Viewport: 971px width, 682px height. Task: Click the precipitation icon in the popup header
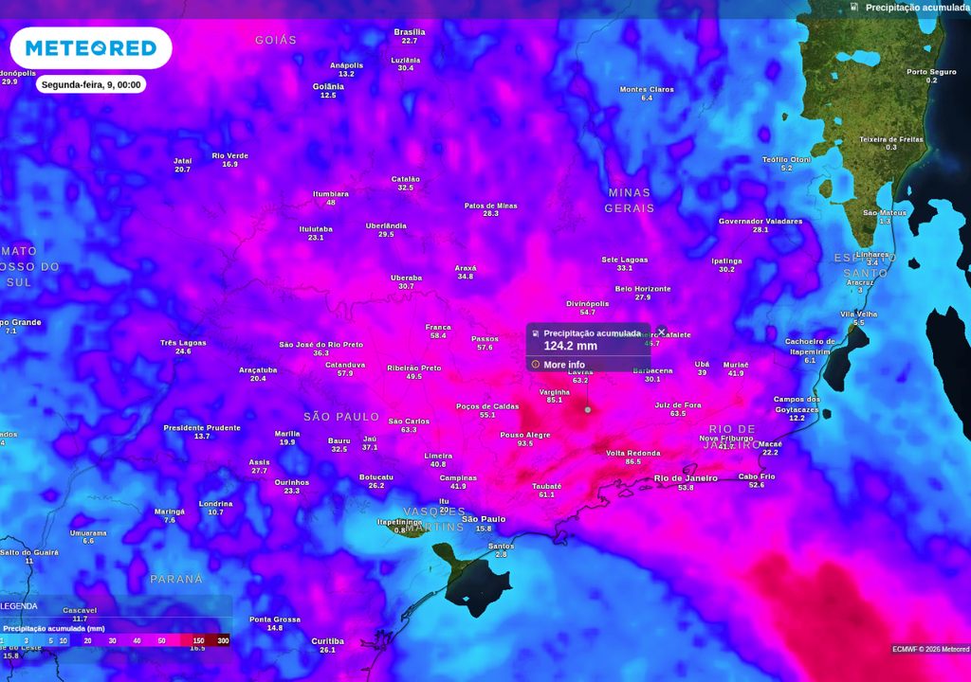point(537,332)
